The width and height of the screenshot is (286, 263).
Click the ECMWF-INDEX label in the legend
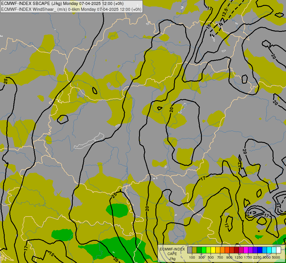[172, 249]
